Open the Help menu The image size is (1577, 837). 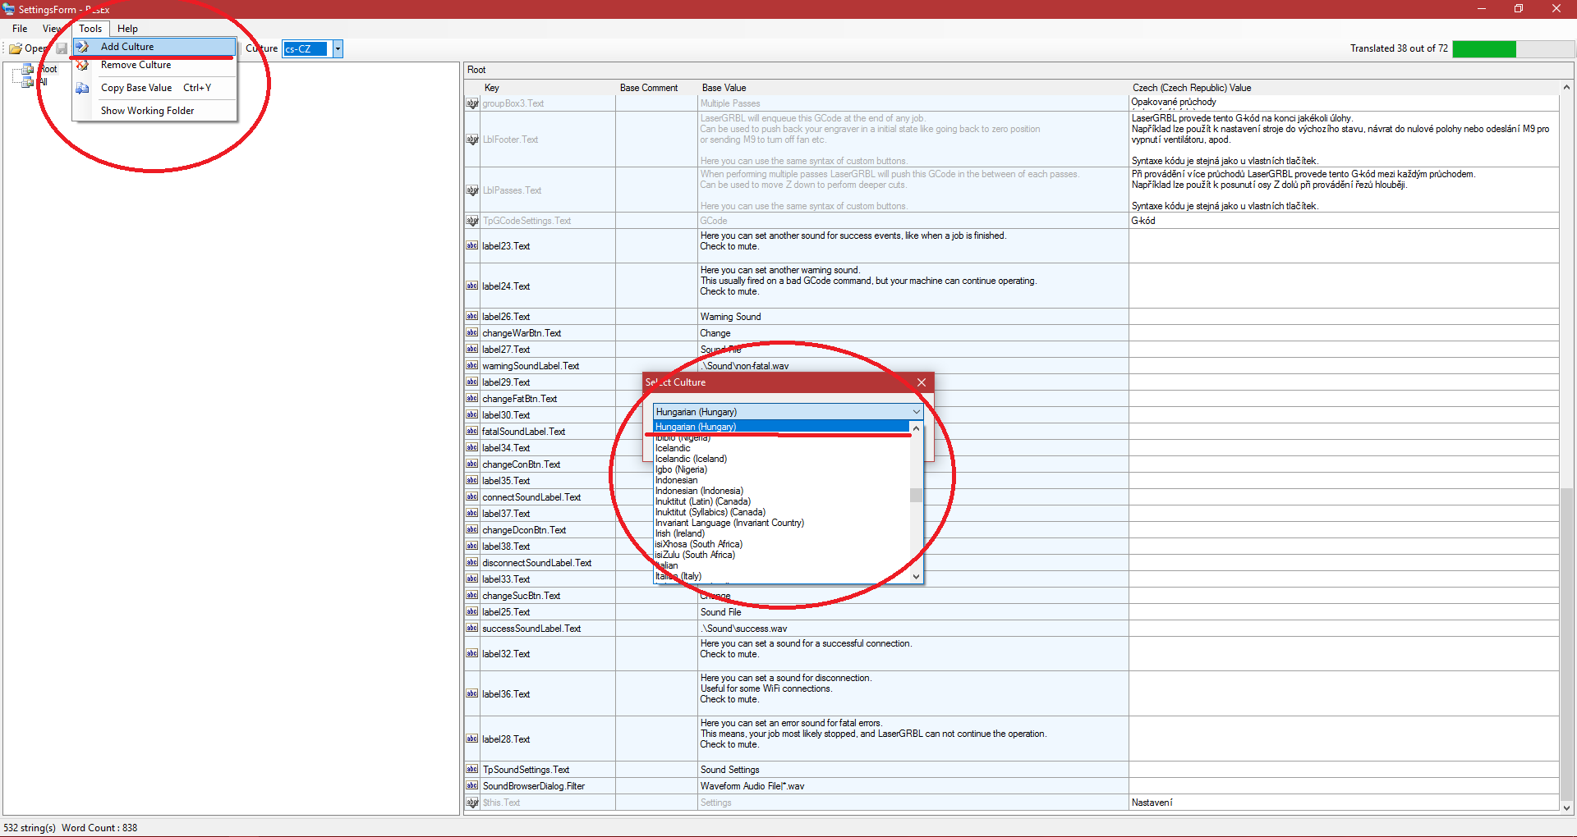(x=127, y=29)
